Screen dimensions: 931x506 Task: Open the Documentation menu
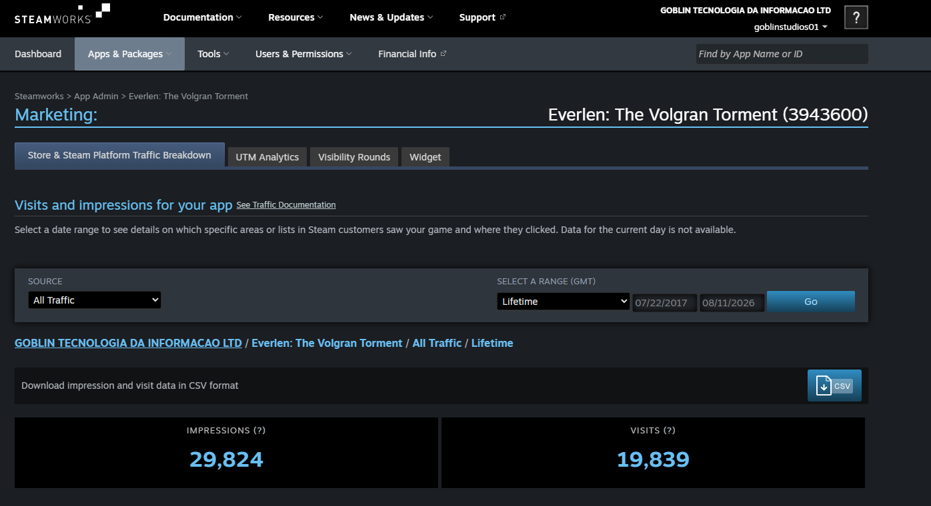(203, 17)
